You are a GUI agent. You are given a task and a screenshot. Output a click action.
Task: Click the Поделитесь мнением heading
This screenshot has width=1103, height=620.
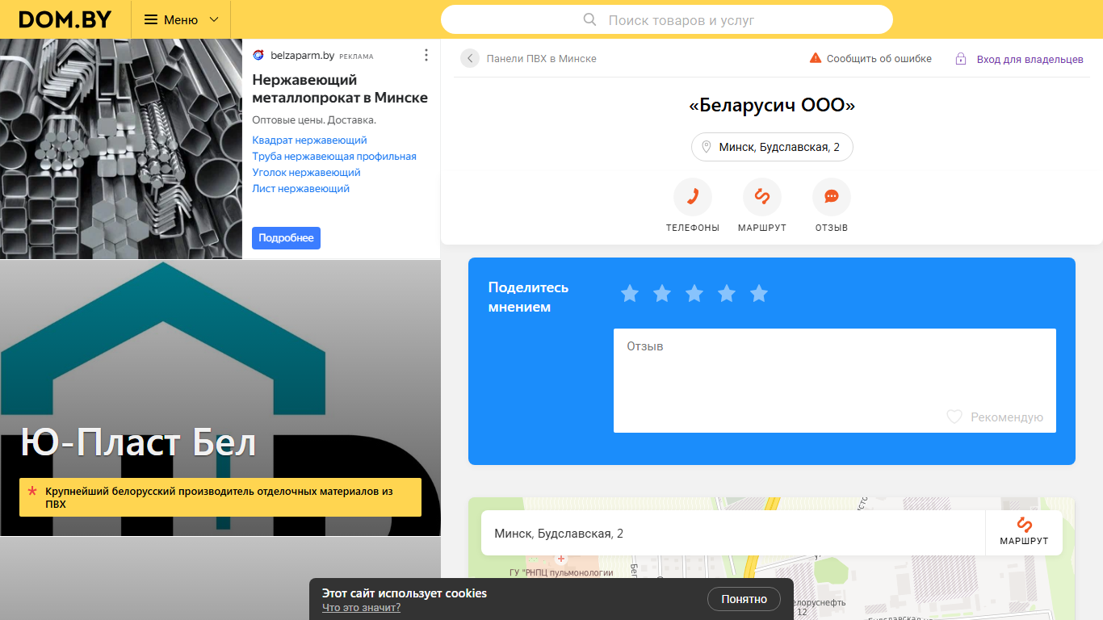pos(528,297)
